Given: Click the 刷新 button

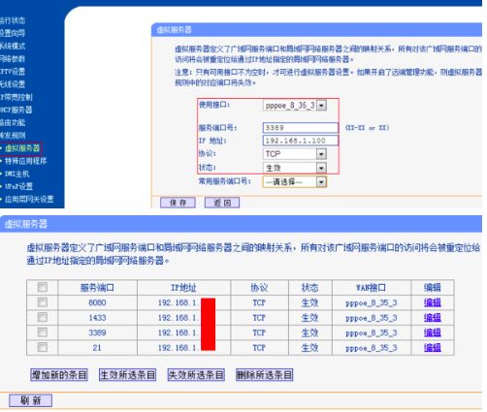Looking at the screenshot, I should click(x=30, y=400).
